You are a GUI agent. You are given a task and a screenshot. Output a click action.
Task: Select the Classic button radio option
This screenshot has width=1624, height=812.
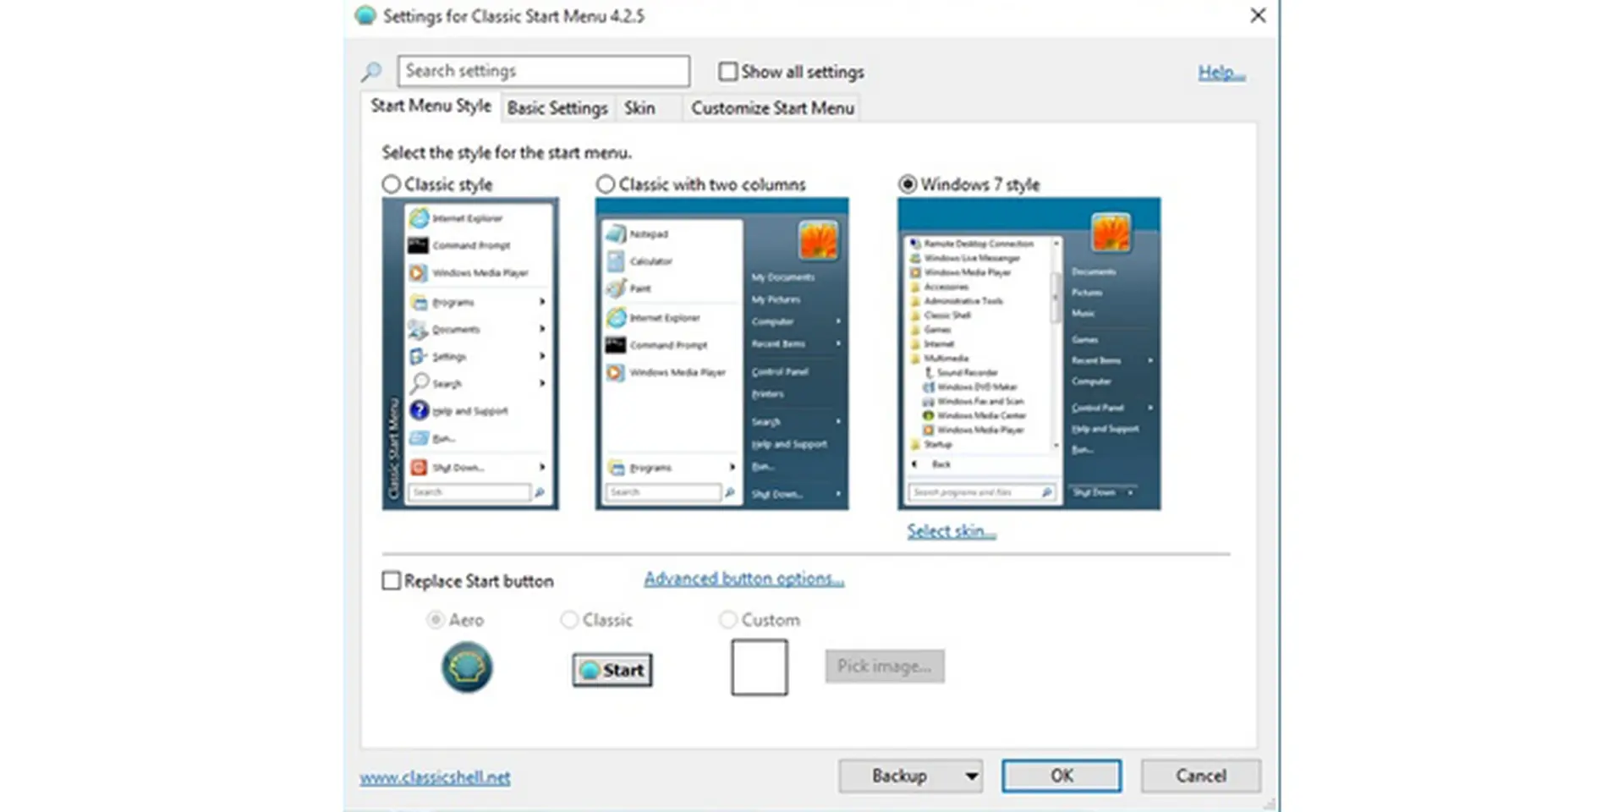coord(569,620)
